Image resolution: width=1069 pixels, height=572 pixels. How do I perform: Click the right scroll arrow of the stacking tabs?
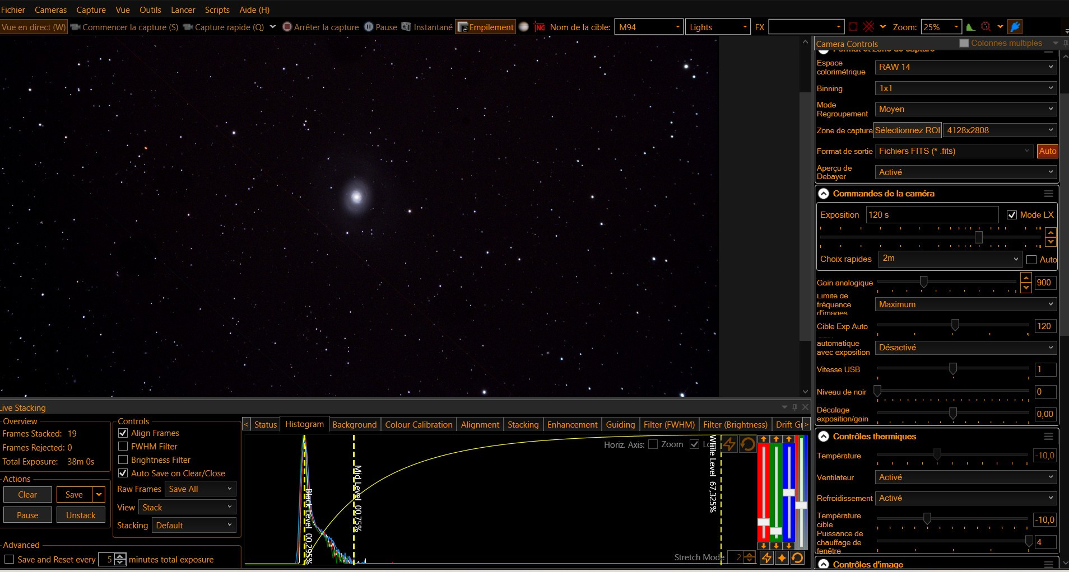coord(806,424)
